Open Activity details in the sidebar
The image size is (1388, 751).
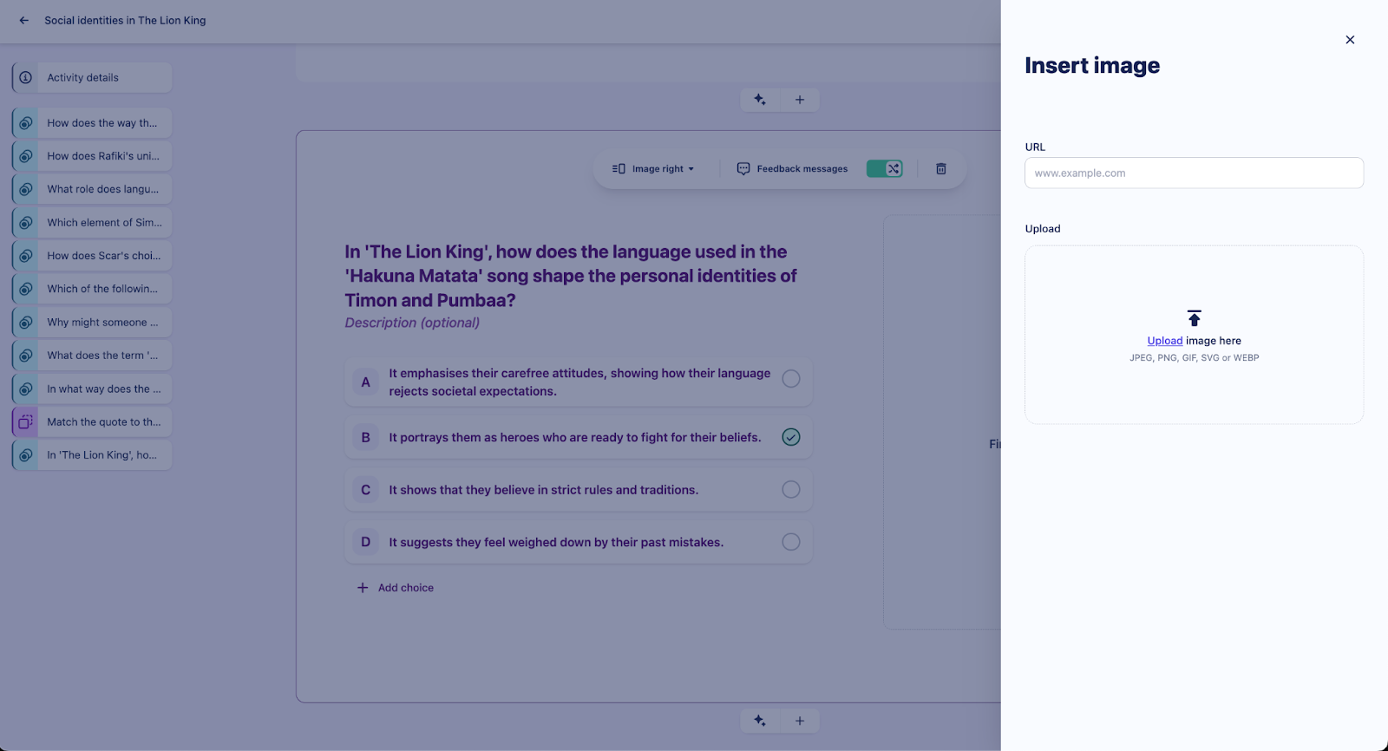(x=92, y=77)
